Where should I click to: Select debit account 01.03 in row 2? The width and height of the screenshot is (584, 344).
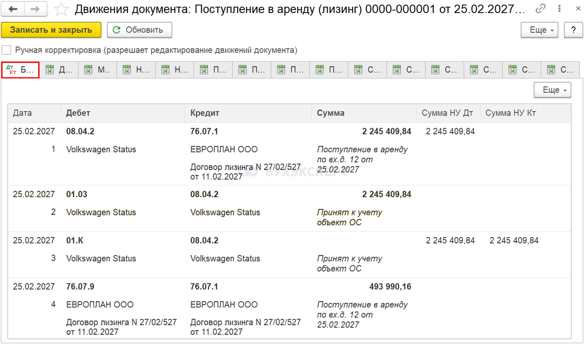click(77, 194)
